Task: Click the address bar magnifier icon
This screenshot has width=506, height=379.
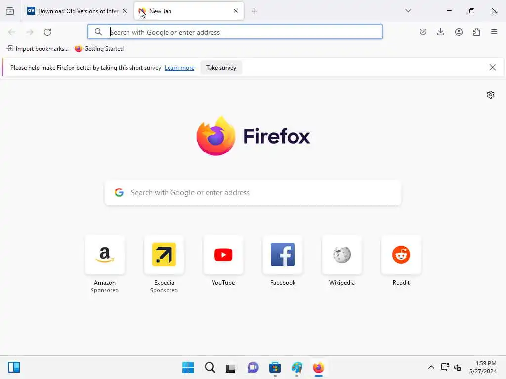Action: point(98,32)
